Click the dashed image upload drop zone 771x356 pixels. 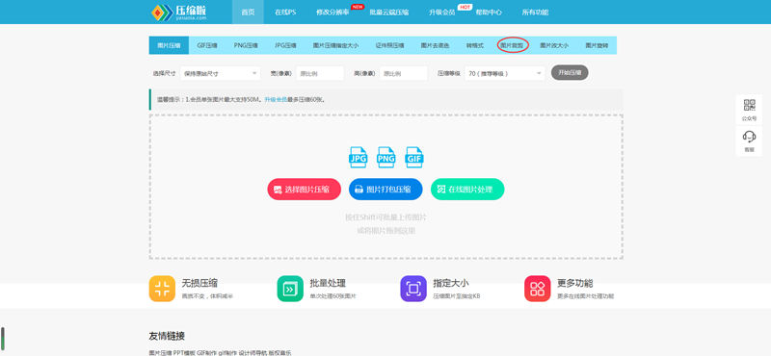pyautogui.click(x=386, y=187)
